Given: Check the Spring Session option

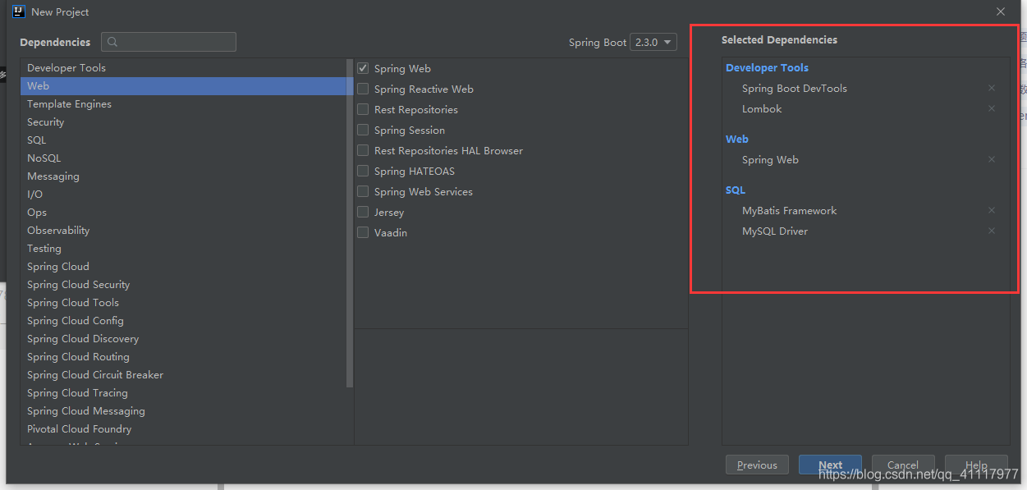Looking at the screenshot, I should click(x=363, y=130).
